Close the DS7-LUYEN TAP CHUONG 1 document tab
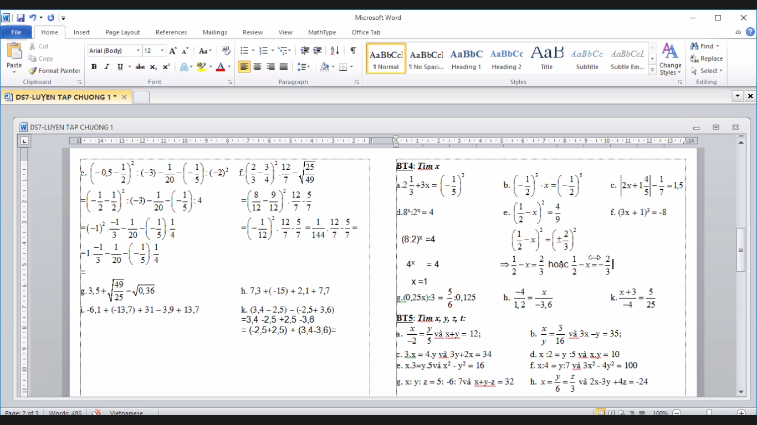757x425 pixels. pyautogui.click(x=124, y=97)
